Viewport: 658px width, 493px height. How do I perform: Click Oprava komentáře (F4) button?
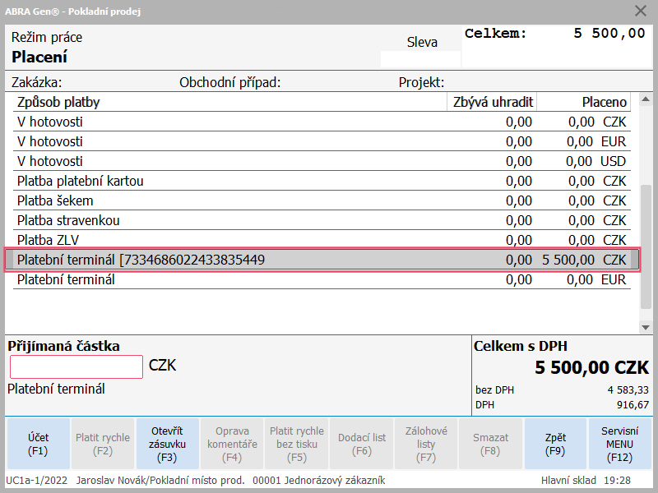click(x=231, y=444)
